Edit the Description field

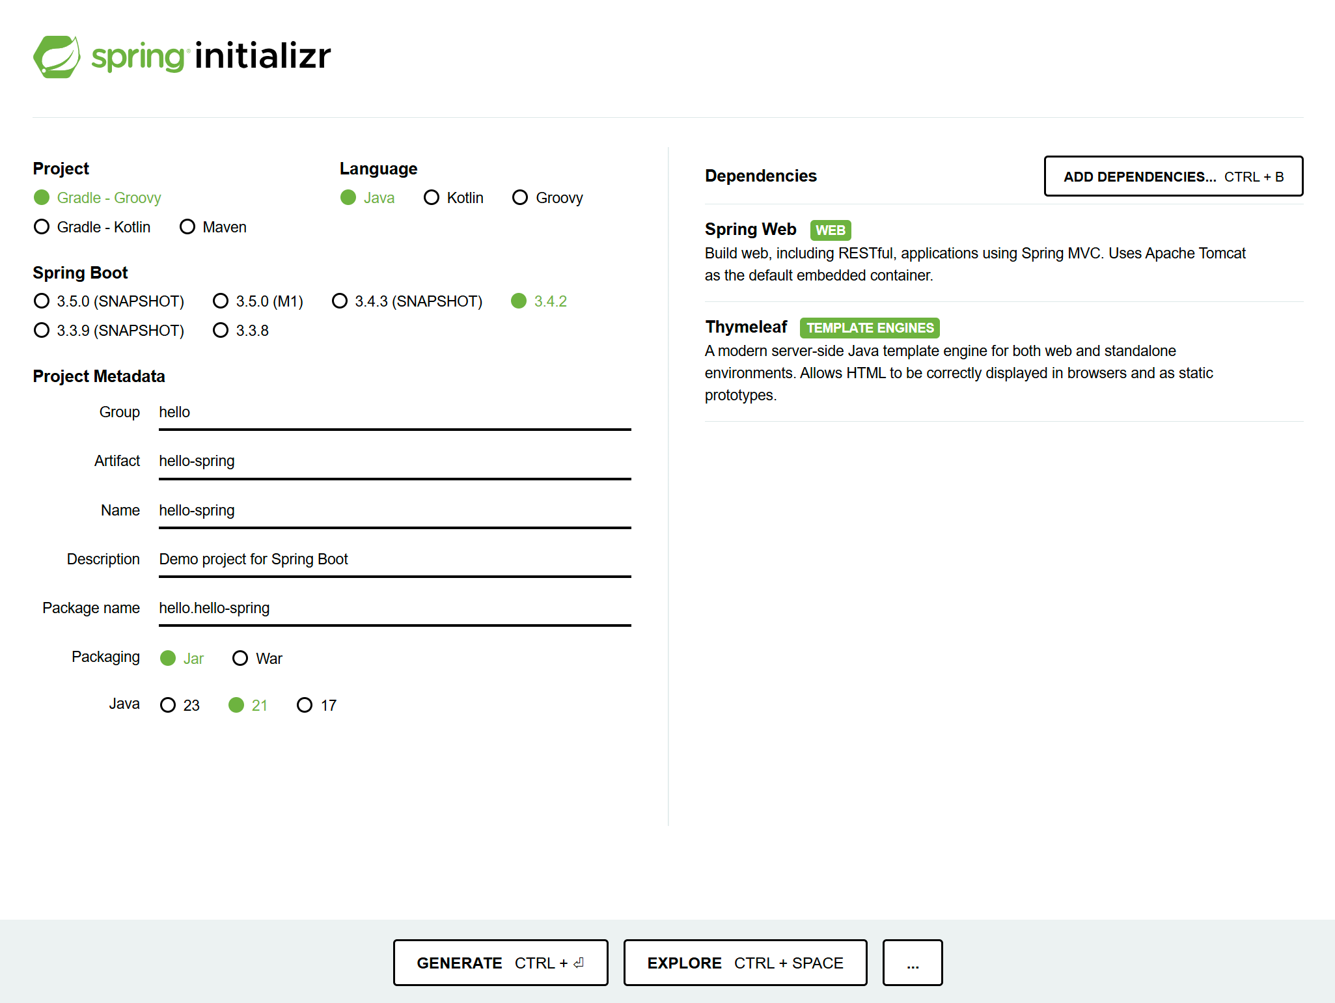[394, 560]
